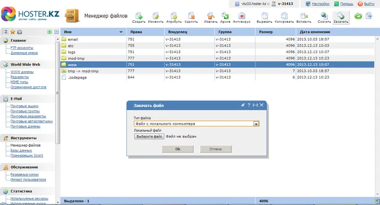Close the Закачать файл dialog
Image resolution: width=380 pixels, height=205 pixels.
(x=262, y=105)
